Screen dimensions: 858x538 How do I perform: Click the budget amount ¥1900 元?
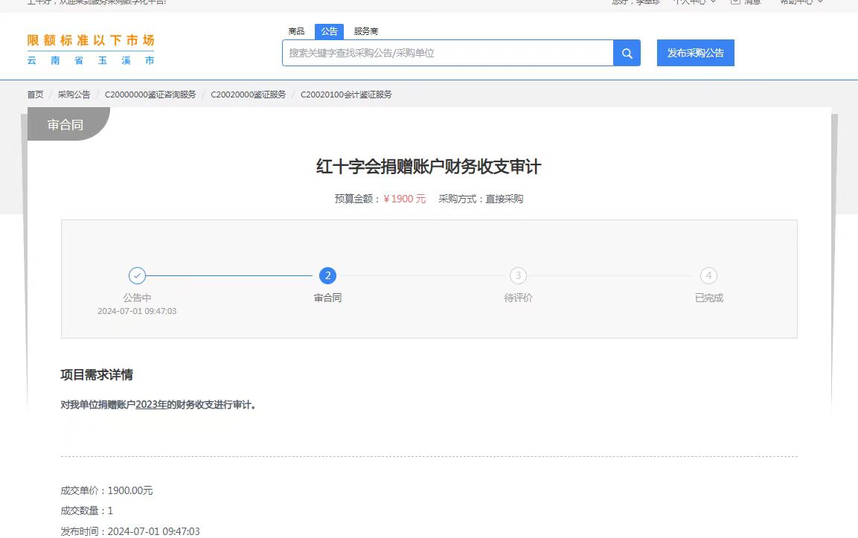pos(404,199)
